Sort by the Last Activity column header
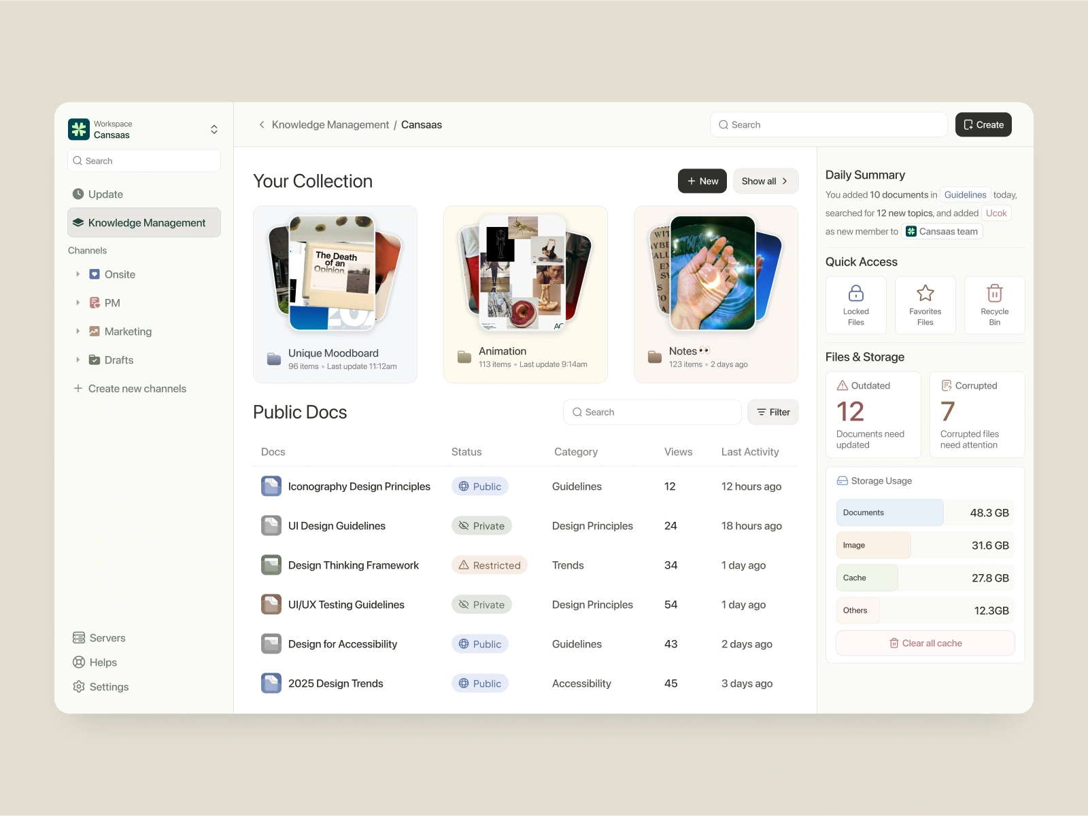This screenshot has height=816, width=1088. 750,452
